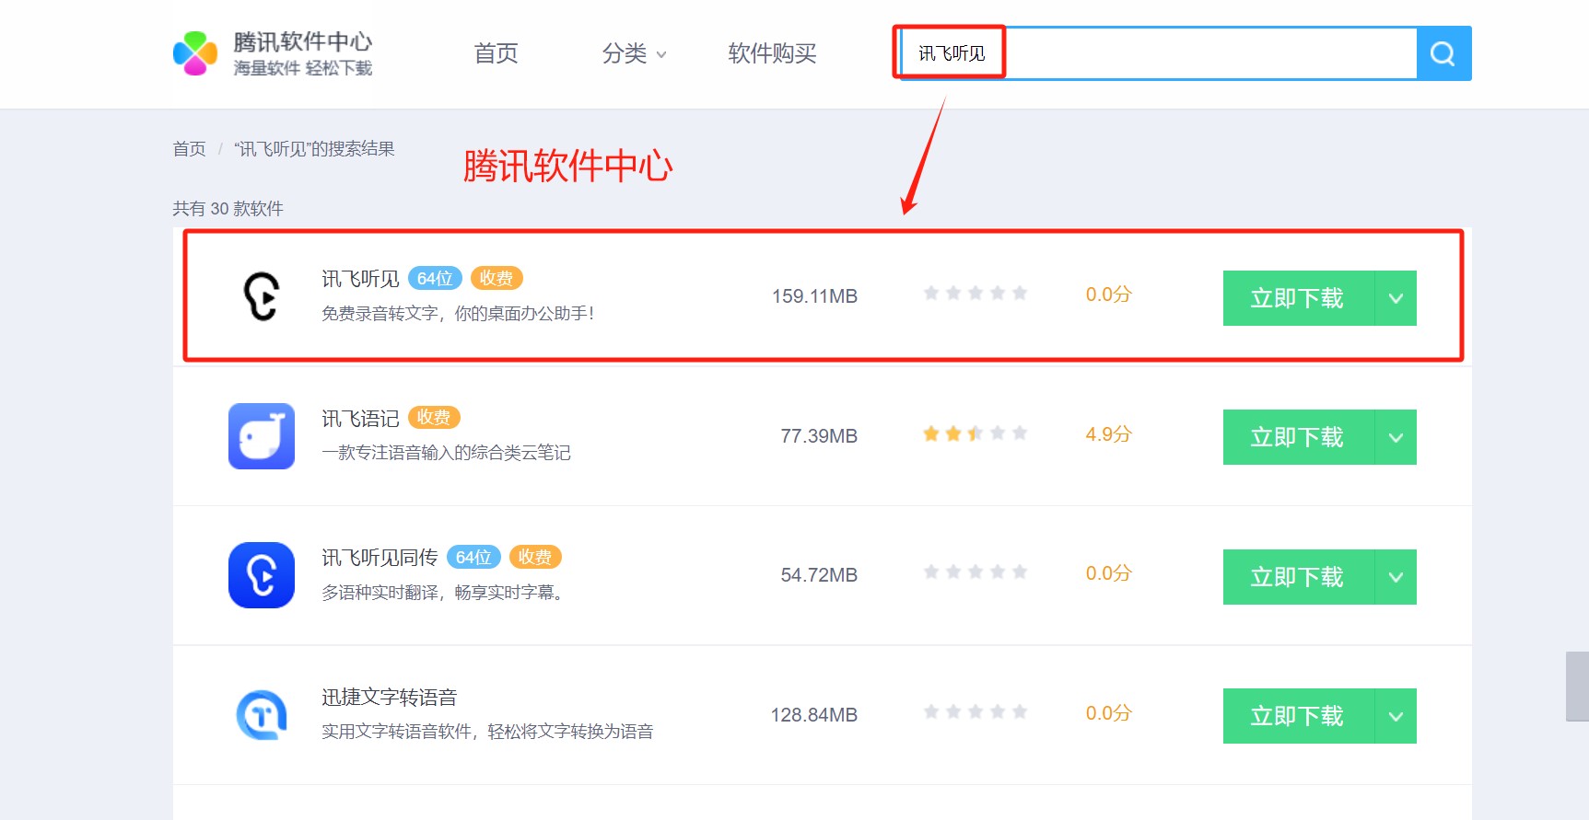The width and height of the screenshot is (1589, 820).
Task: Click the page scrollbar thumb at right edge
Action: tap(1577, 687)
